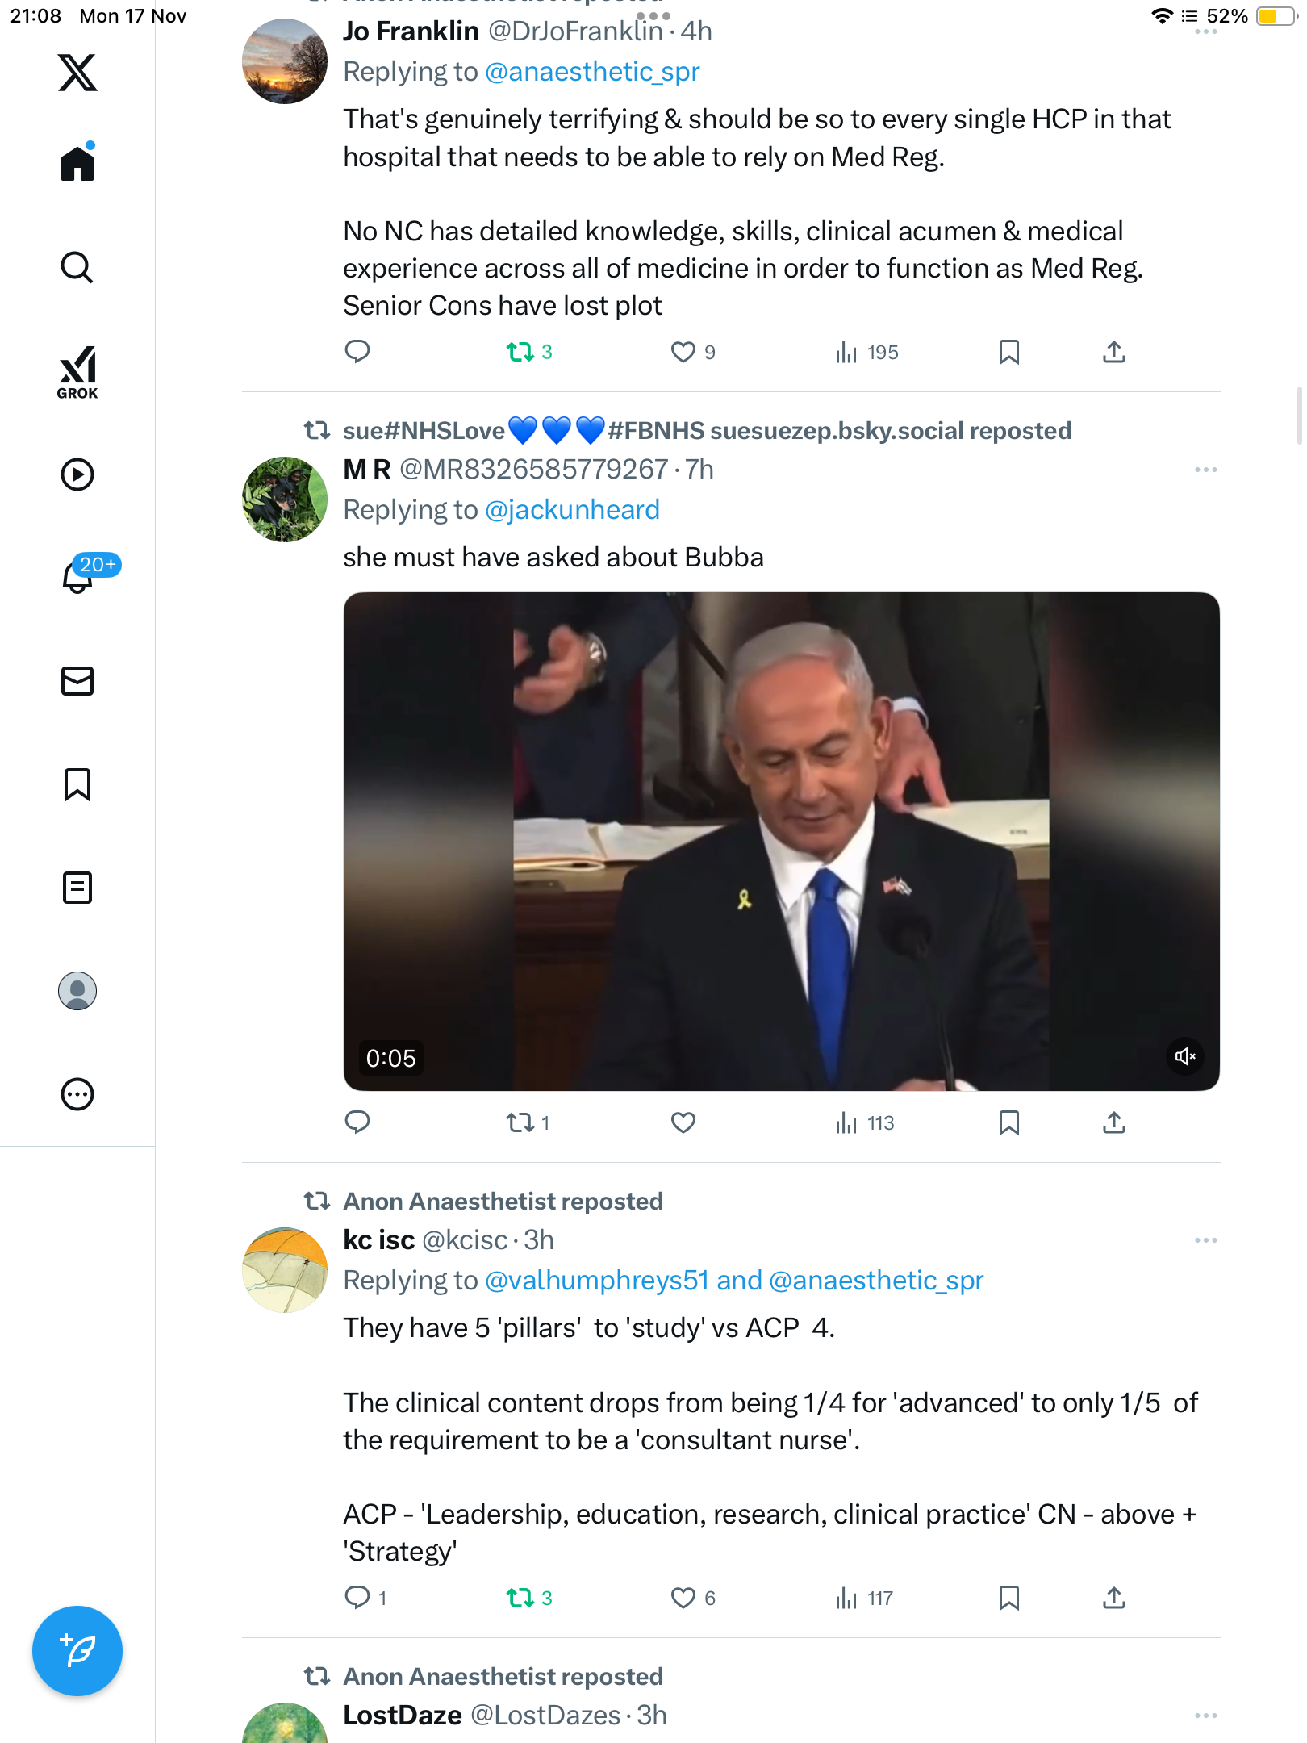
Task: Bookmark the kc isc tweet
Action: click(1008, 1598)
